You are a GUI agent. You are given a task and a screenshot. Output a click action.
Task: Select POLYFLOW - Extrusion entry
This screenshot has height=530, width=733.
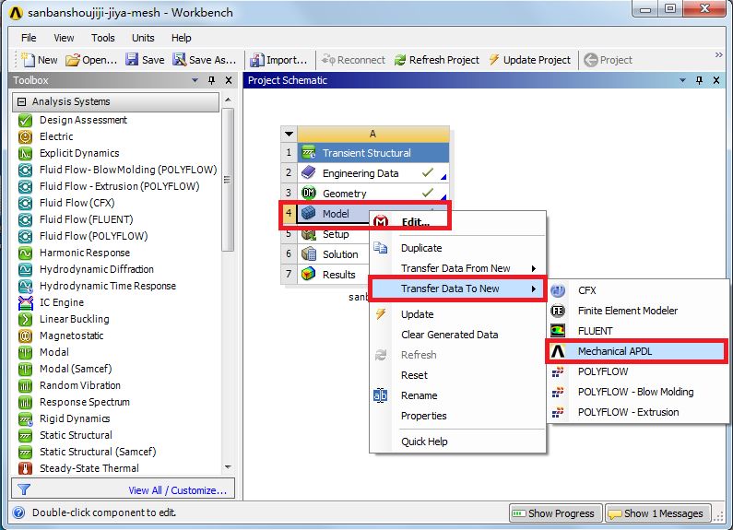pyautogui.click(x=628, y=412)
